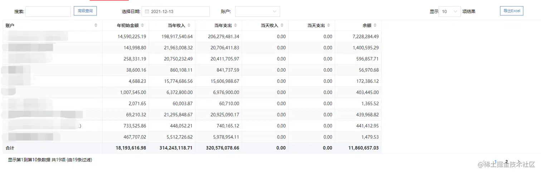
Task: Click into the 搜索 input box
Action: pos(48,11)
